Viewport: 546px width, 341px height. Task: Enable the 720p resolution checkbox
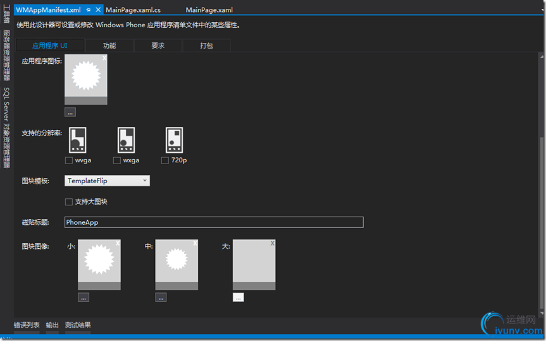(165, 160)
